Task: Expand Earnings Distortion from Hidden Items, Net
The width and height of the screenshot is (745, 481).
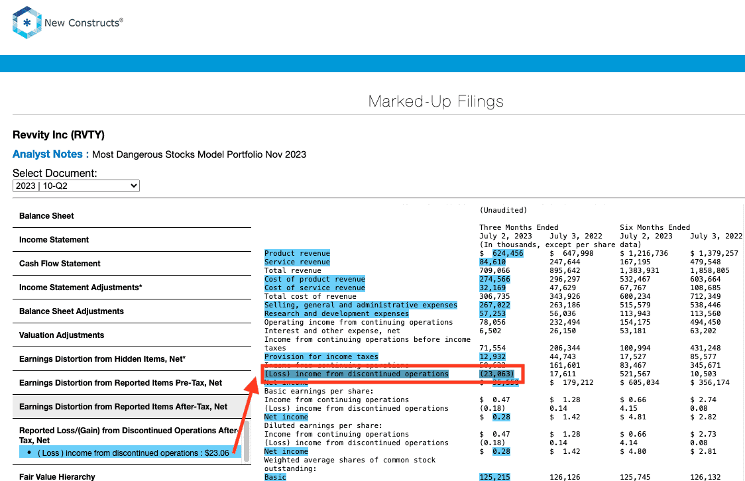Action: [132, 359]
